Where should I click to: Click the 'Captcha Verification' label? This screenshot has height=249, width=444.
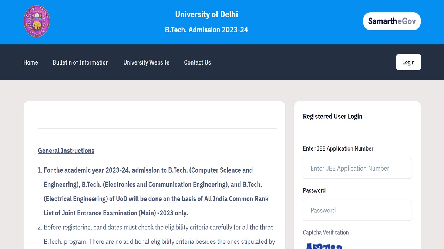point(326,232)
